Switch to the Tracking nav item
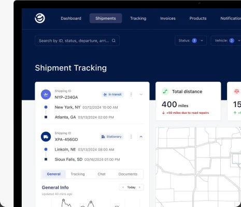Image resolution: width=241 pixels, height=207 pixels. pyautogui.click(x=138, y=18)
